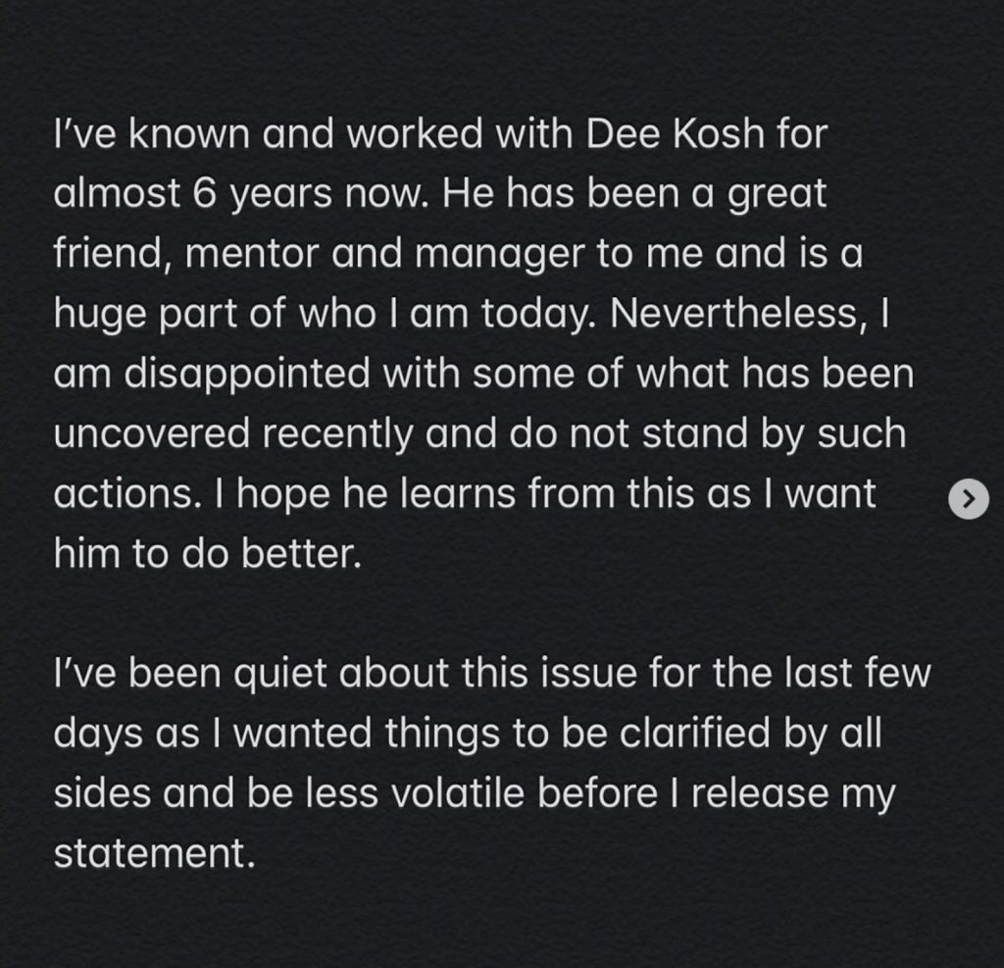The width and height of the screenshot is (1004, 968).
Task: Click the word "recently" in the first paragraph
Action: pos(337,434)
